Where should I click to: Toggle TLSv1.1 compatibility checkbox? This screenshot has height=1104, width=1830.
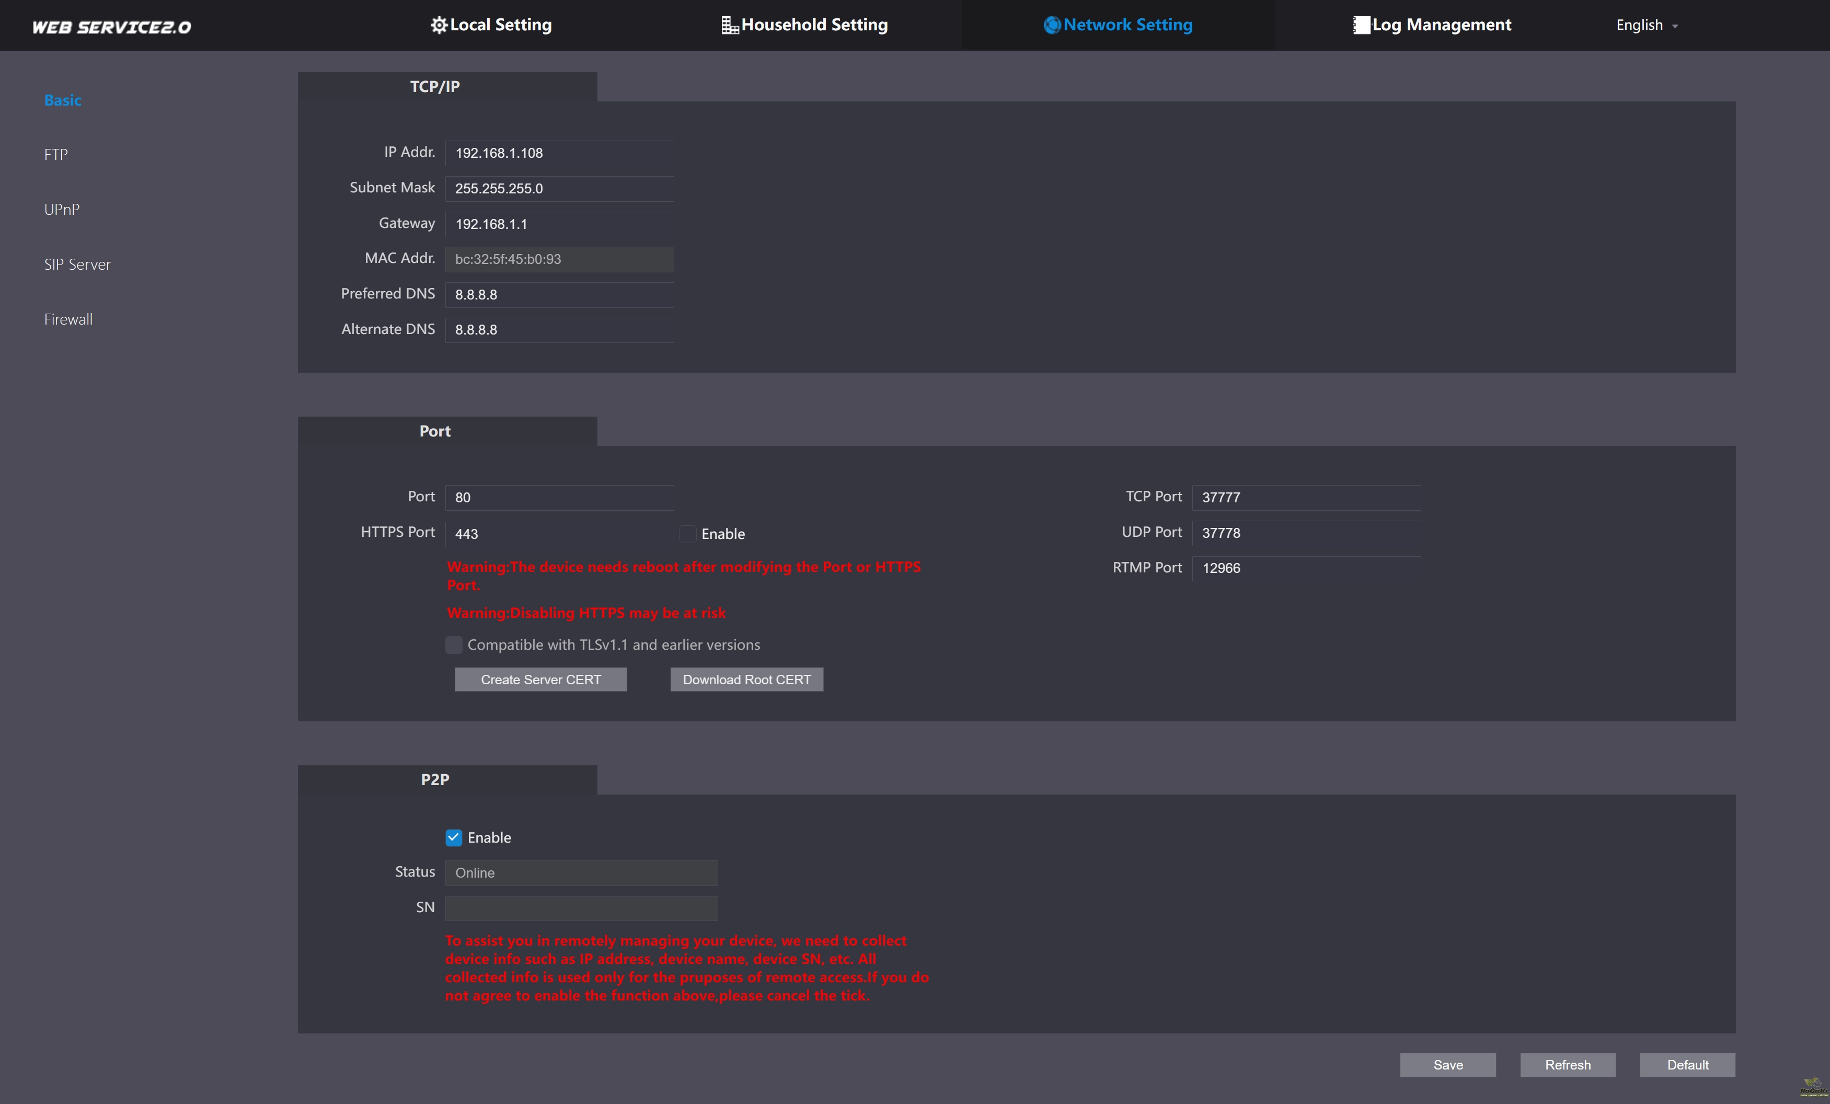tap(454, 645)
